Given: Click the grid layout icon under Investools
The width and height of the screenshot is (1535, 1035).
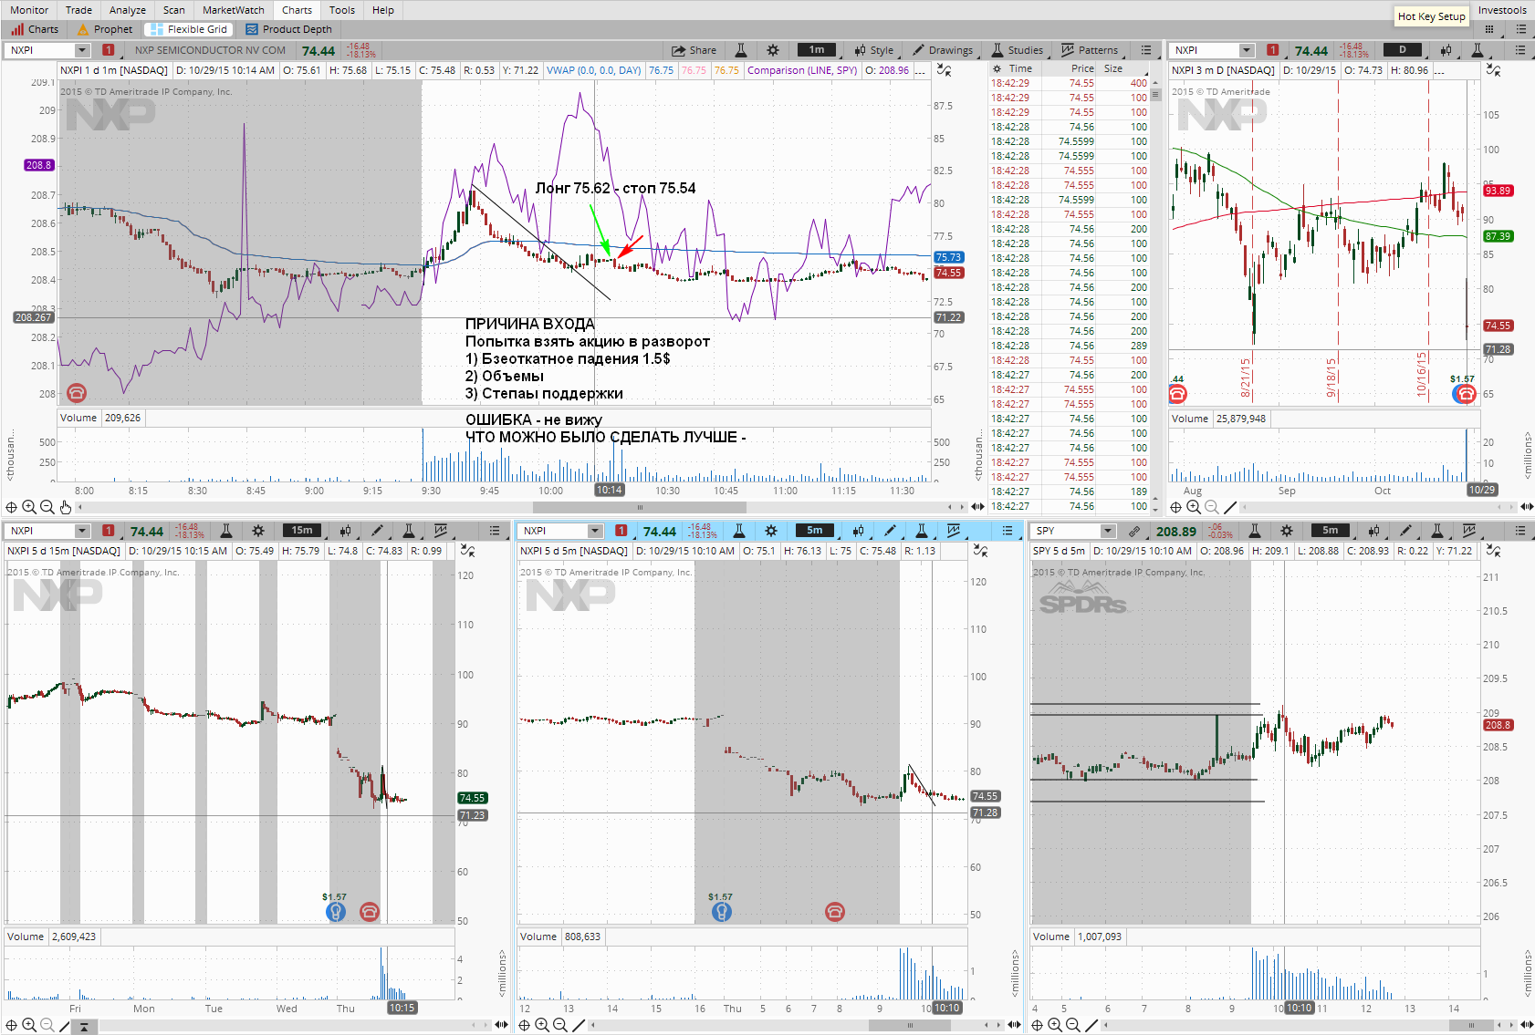Looking at the screenshot, I should pos(1489,29).
